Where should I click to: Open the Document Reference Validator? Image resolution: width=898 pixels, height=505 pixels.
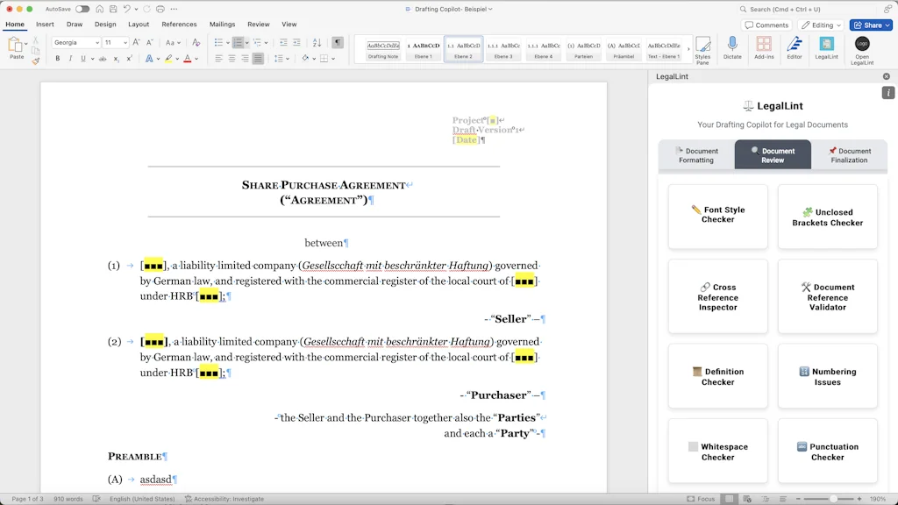(827, 295)
